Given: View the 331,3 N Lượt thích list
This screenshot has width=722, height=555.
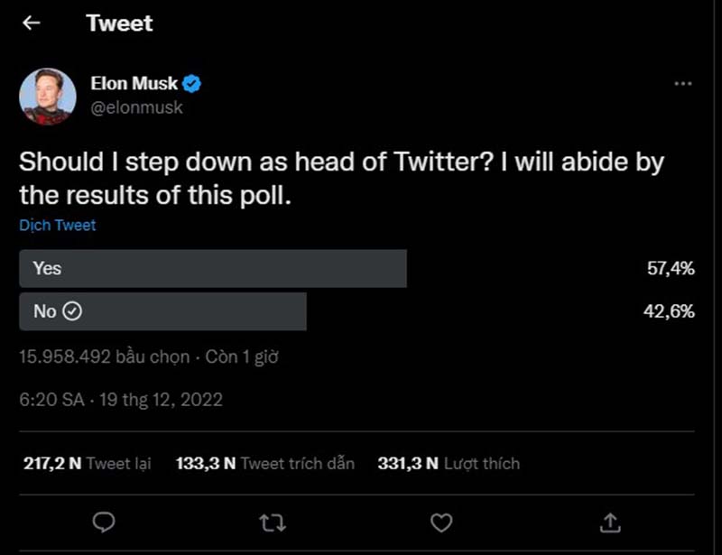Looking at the screenshot, I should [440, 463].
